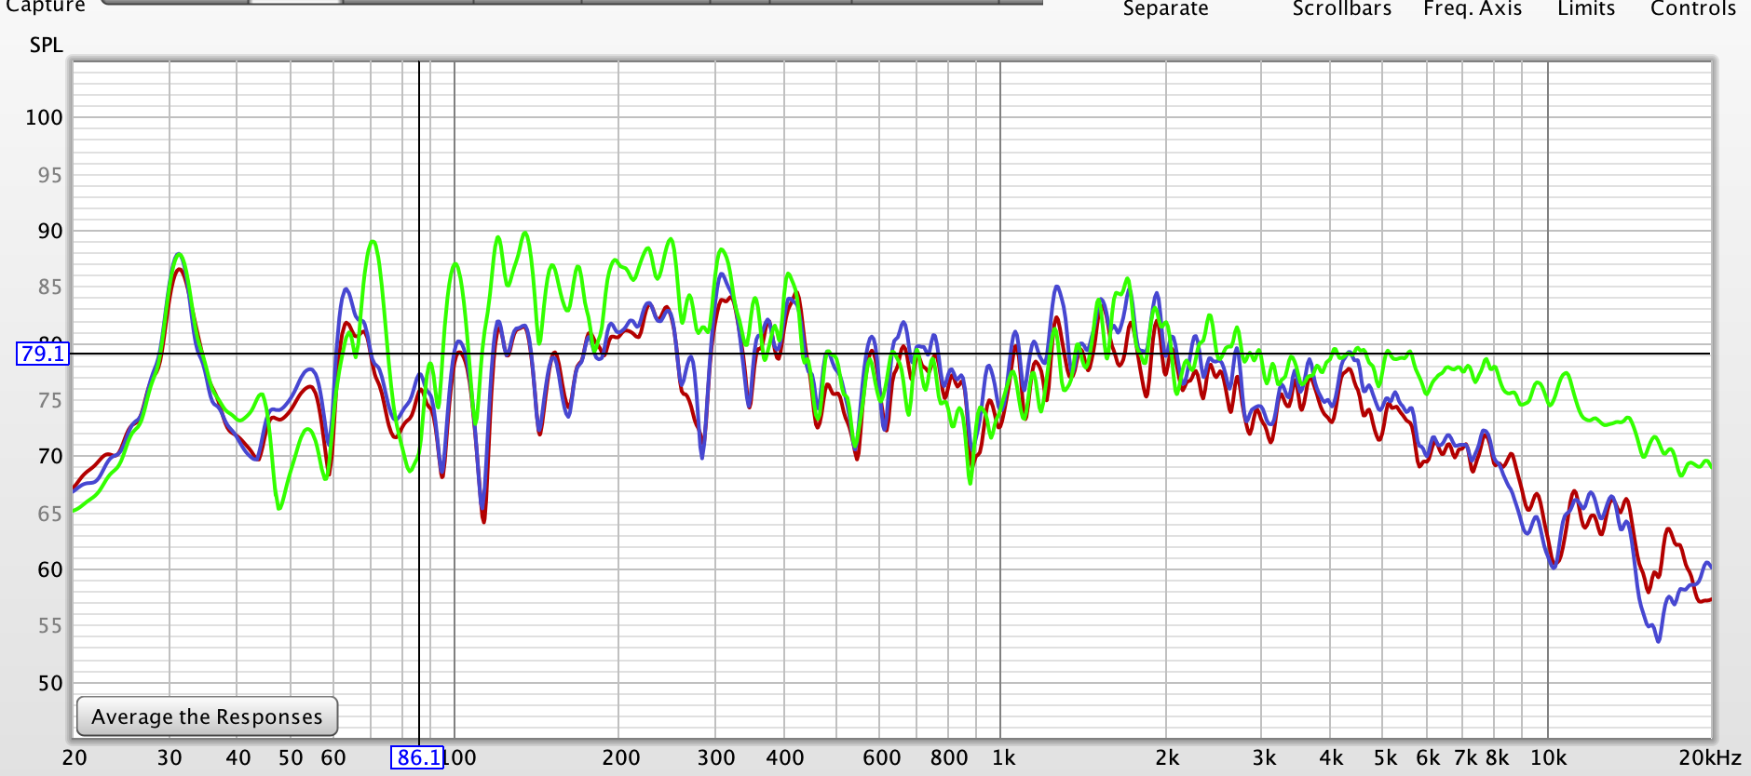1751x776 pixels.
Task: Click the 5k frequency axis label
Action: pyautogui.click(x=1385, y=757)
